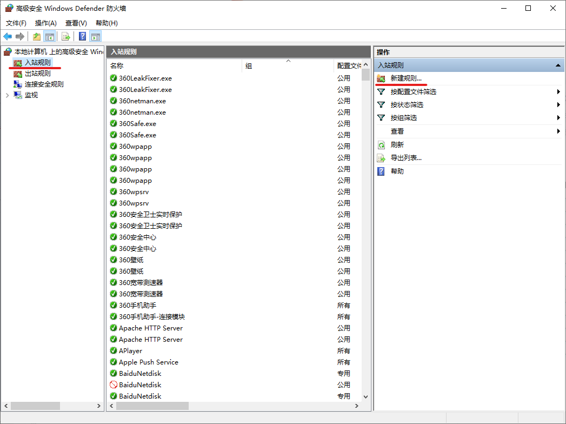Open the 查看(V) menu
The height and width of the screenshot is (424, 566).
(76, 23)
